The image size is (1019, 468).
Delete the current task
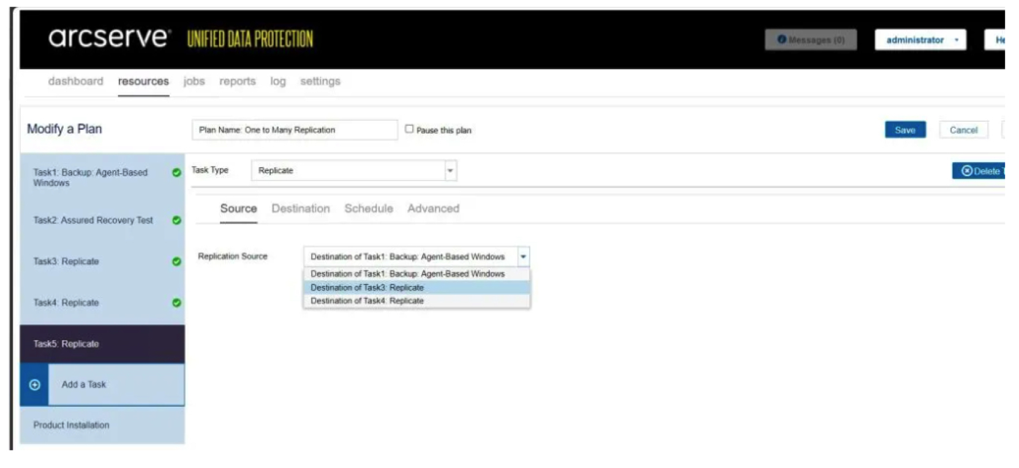pos(979,171)
